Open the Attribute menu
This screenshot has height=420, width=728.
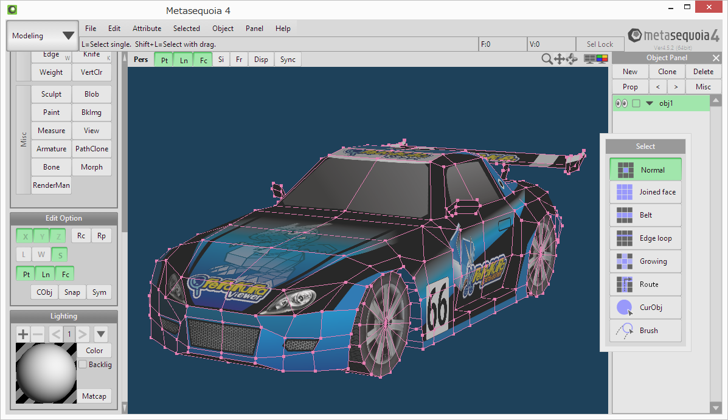tap(147, 28)
